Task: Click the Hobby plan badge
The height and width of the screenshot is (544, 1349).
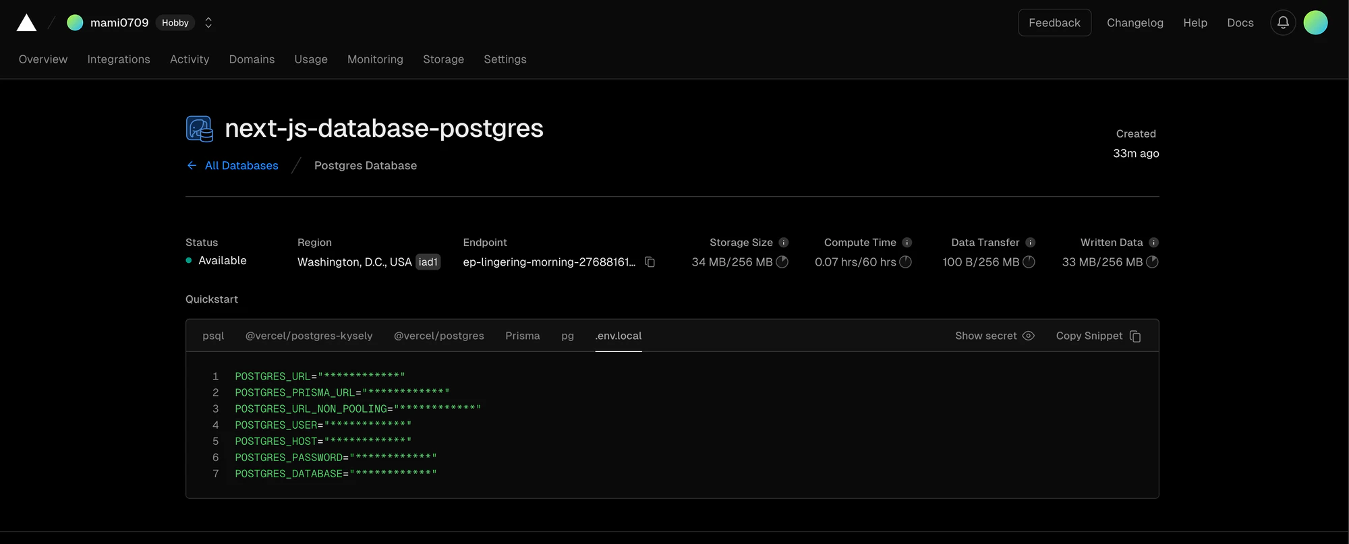Action: [x=175, y=23]
